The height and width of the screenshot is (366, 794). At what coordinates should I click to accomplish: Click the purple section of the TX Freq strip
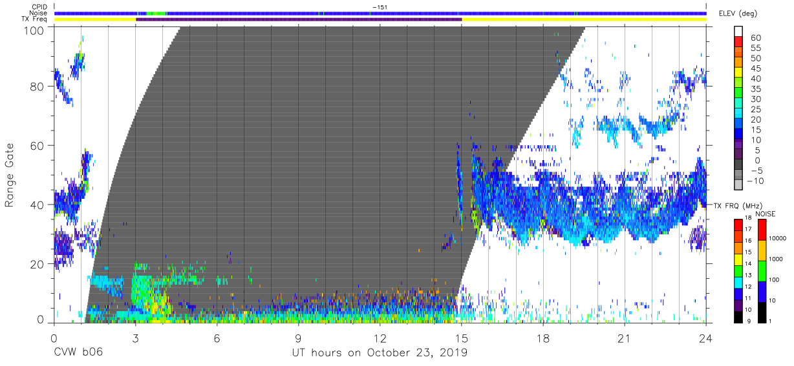299,19
